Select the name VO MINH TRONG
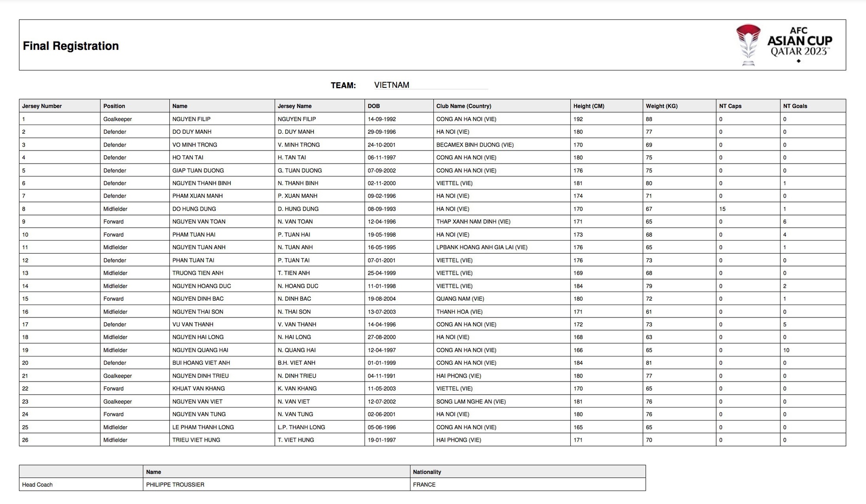The height and width of the screenshot is (504, 866). pos(195,144)
